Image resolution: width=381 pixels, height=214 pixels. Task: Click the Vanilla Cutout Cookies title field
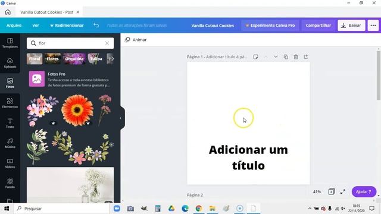(213, 26)
